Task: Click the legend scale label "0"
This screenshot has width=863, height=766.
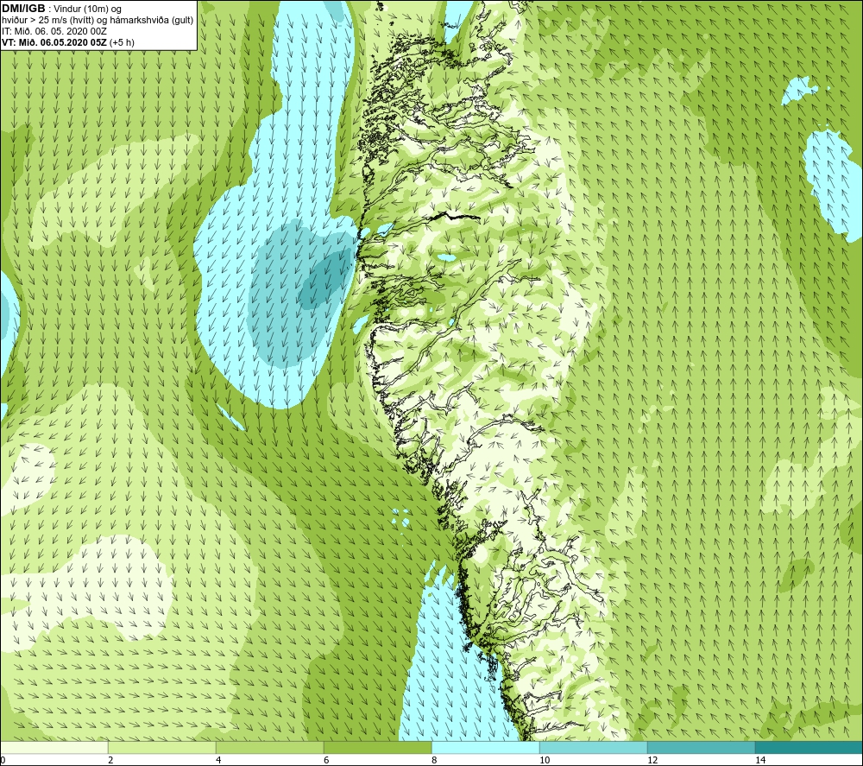Action: pos(3,760)
